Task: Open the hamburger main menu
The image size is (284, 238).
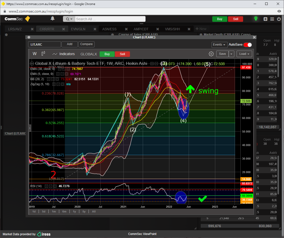Action: 272,19
